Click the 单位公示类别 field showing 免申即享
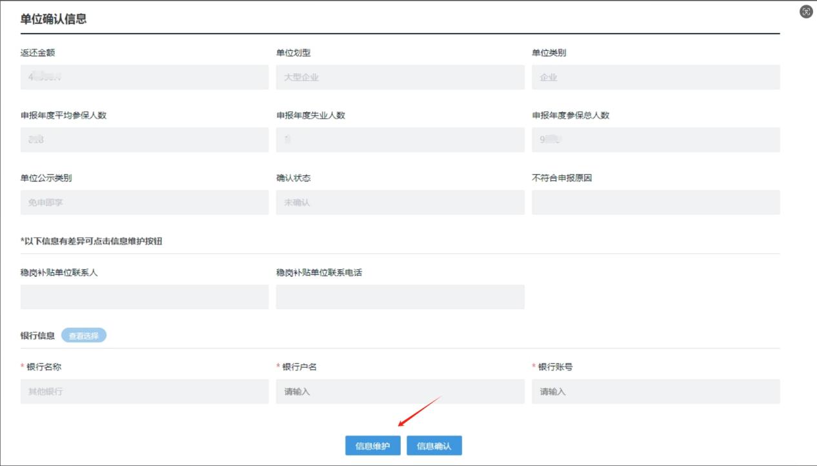Viewport: 817px width, 466px height. click(144, 203)
